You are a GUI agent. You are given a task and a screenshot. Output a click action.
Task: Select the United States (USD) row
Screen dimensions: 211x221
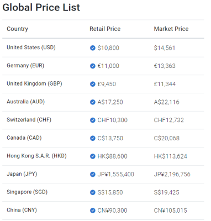(103, 48)
